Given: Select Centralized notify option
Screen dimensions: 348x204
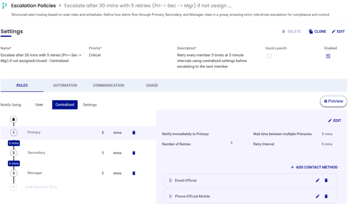Looking at the screenshot, I should click(65, 105).
